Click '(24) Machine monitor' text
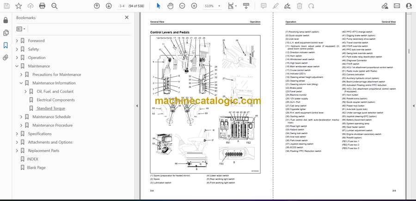Image resolution: width=416 pixels, height=201 pixels. [x=296, y=95]
